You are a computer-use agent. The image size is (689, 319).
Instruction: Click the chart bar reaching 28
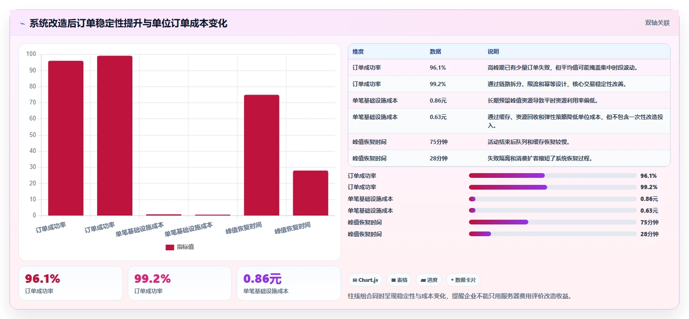pos(311,193)
